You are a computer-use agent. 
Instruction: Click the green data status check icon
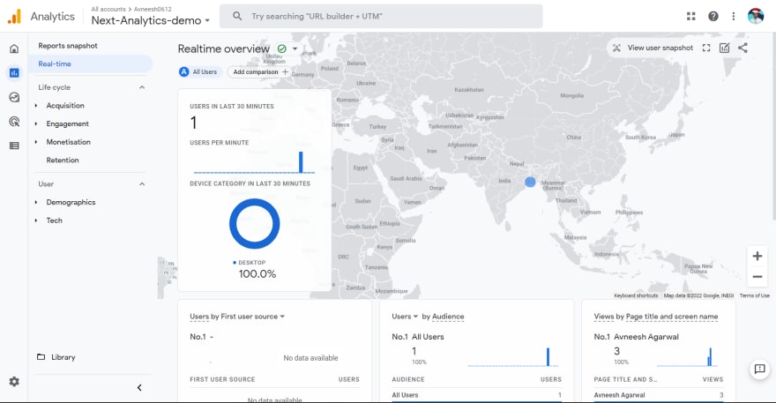[282, 49]
